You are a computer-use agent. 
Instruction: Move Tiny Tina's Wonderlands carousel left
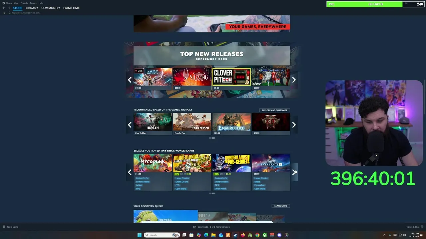coord(129,172)
